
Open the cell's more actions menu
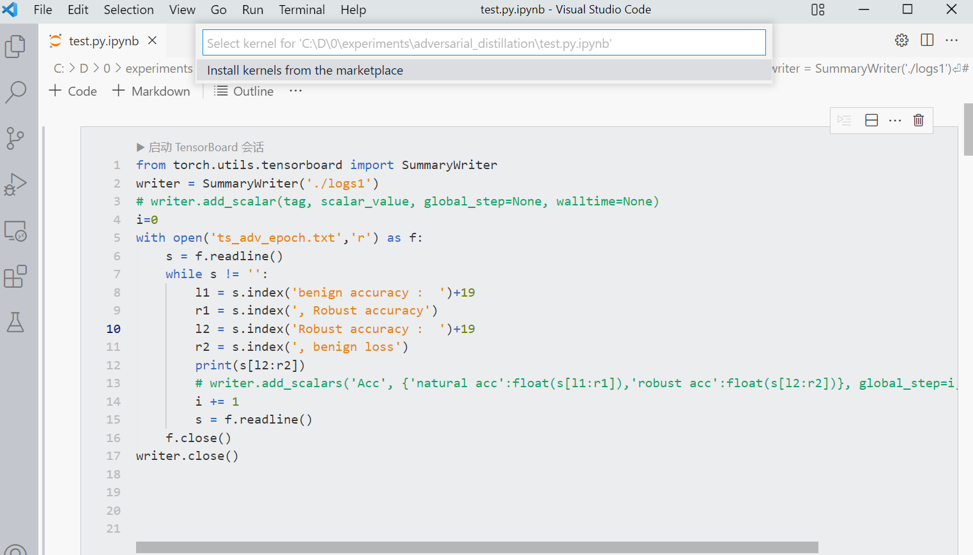(894, 120)
